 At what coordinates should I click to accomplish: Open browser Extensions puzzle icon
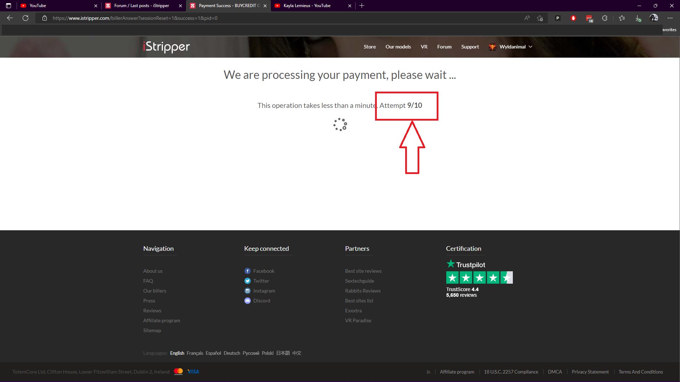(x=605, y=18)
